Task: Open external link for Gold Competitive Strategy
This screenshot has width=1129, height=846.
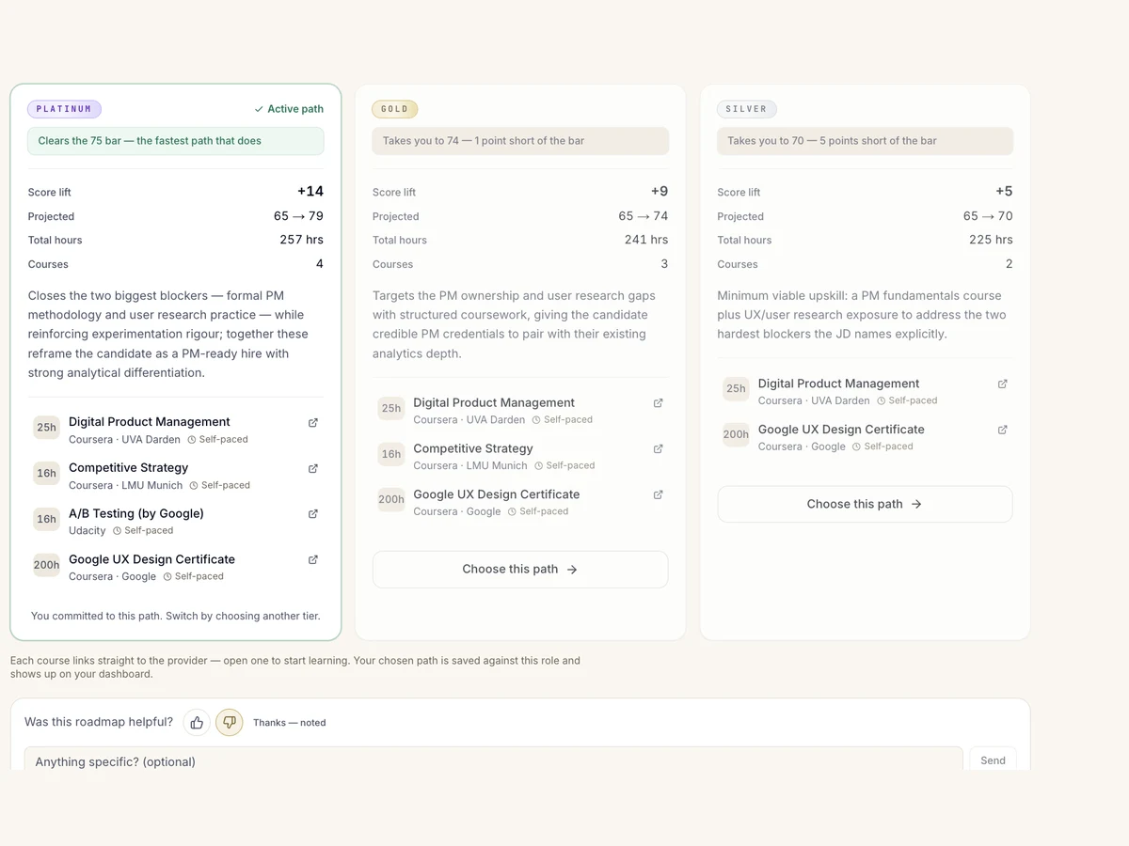Action: pyautogui.click(x=659, y=449)
